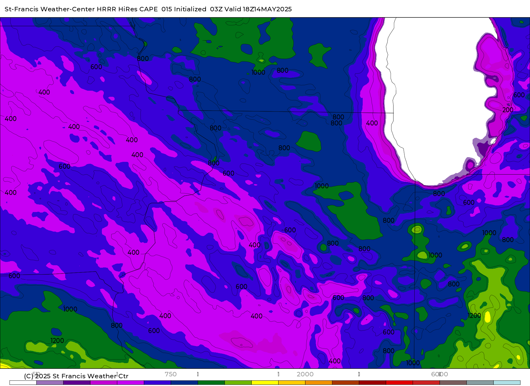Select the dark green legend swatch
Viewport: 530px width, 386px height.
211,383
